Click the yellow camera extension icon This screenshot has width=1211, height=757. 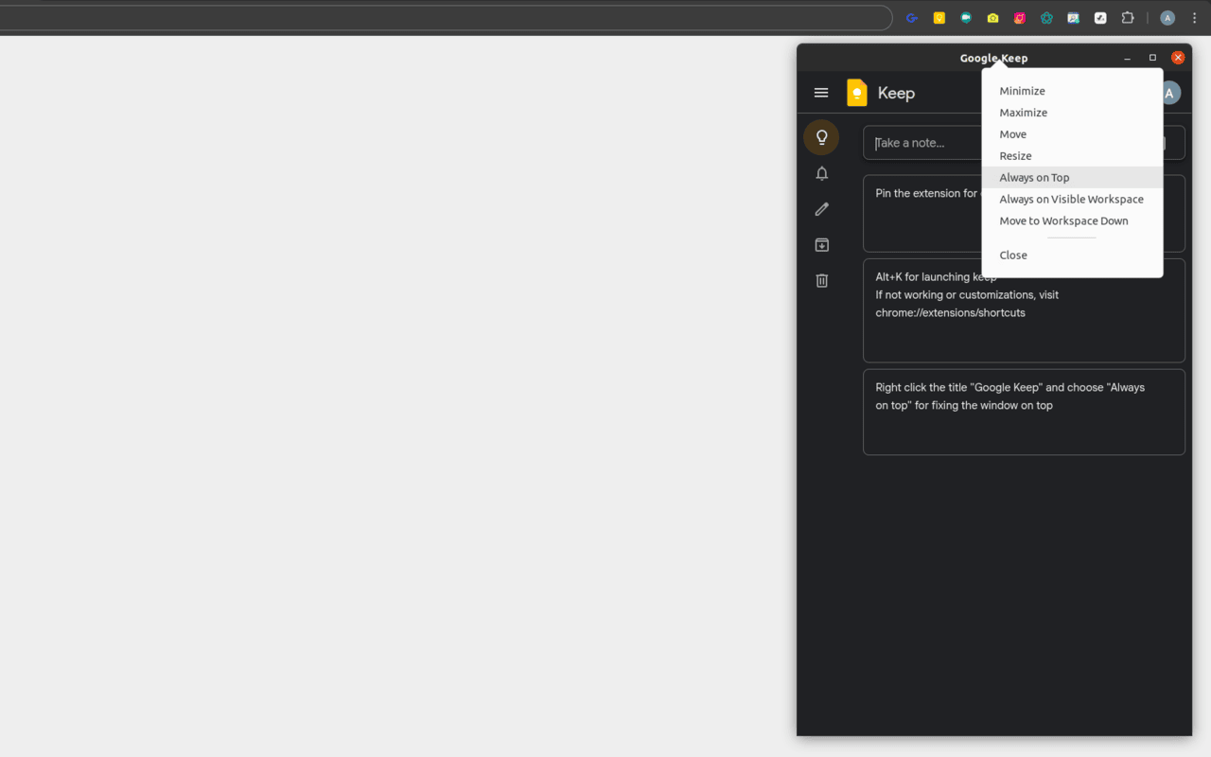tap(992, 18)
